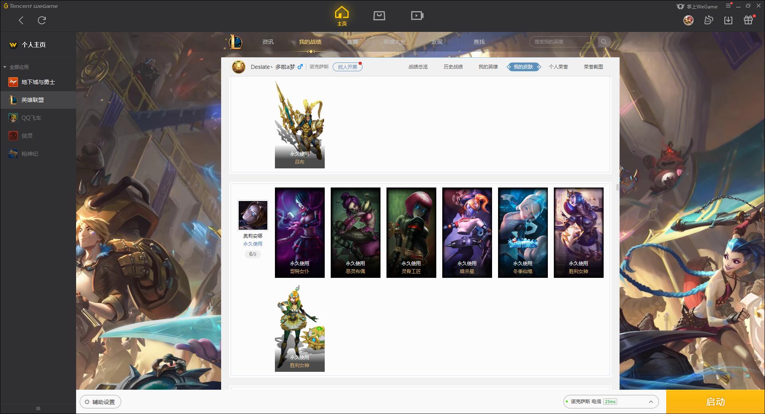Select QQ飞车 in the sidebar
The height and width of the screenshot is (414, 765).
(38, 118)
